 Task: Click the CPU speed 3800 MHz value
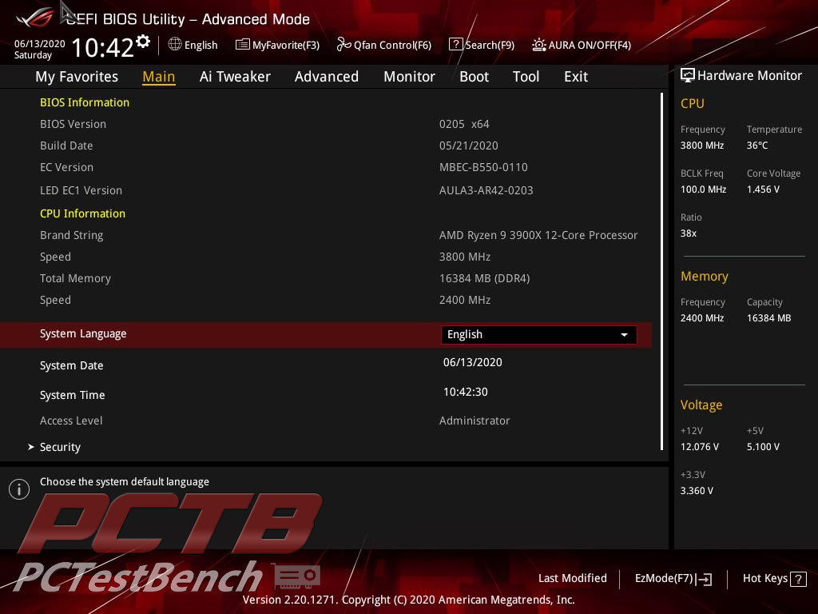[465, 257]
